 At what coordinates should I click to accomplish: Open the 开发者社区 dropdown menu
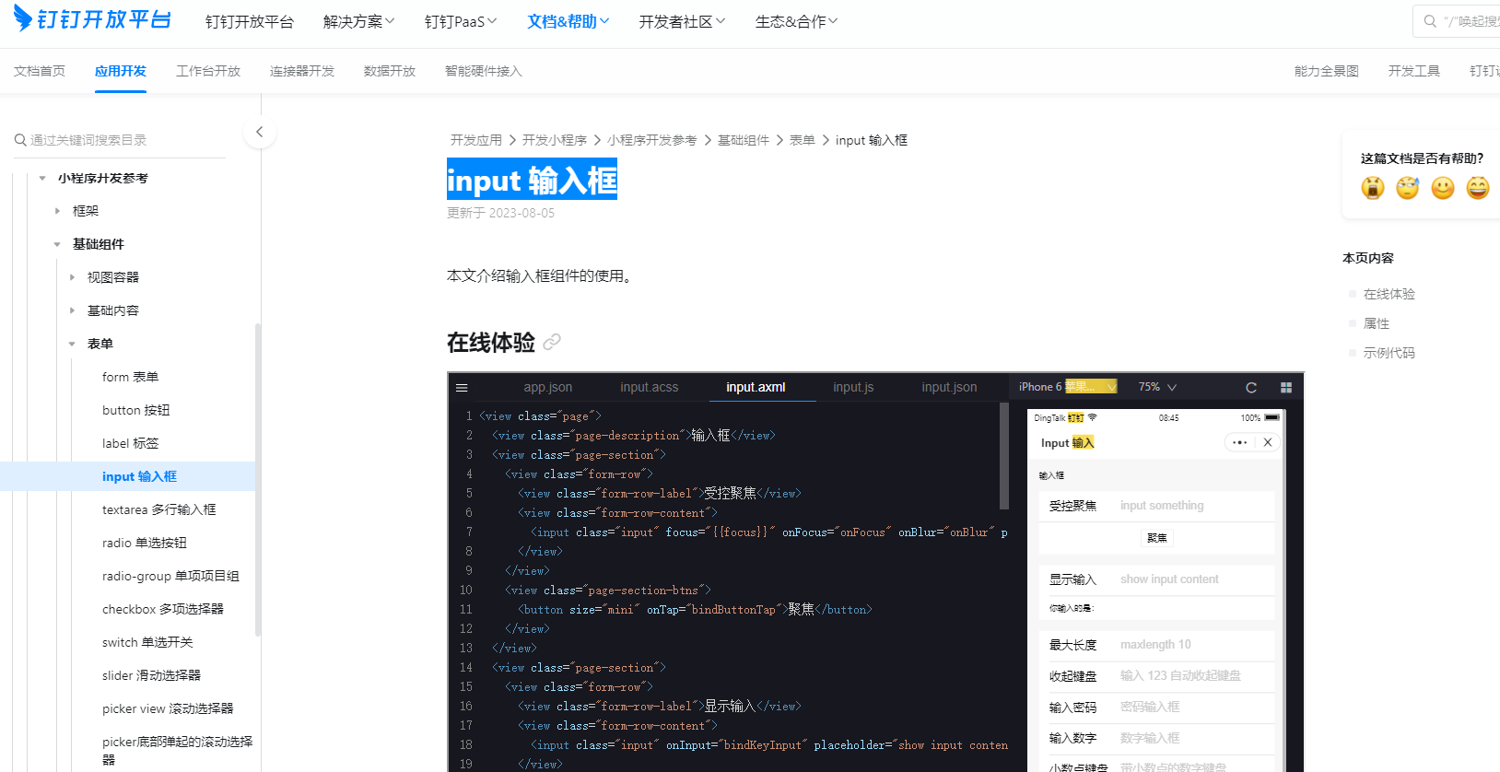683,21
